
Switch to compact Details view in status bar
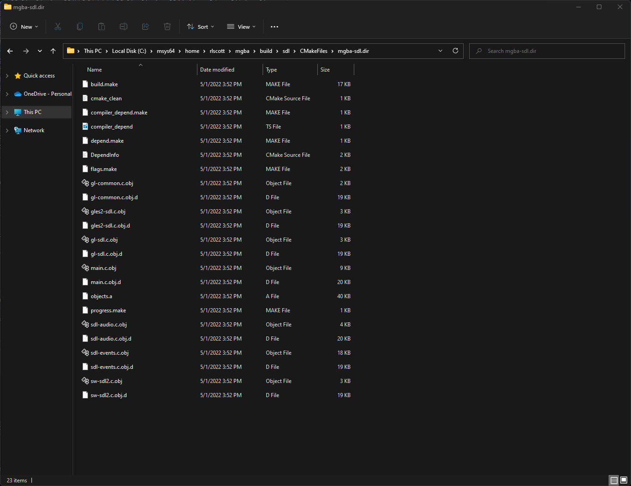[614, 480]
